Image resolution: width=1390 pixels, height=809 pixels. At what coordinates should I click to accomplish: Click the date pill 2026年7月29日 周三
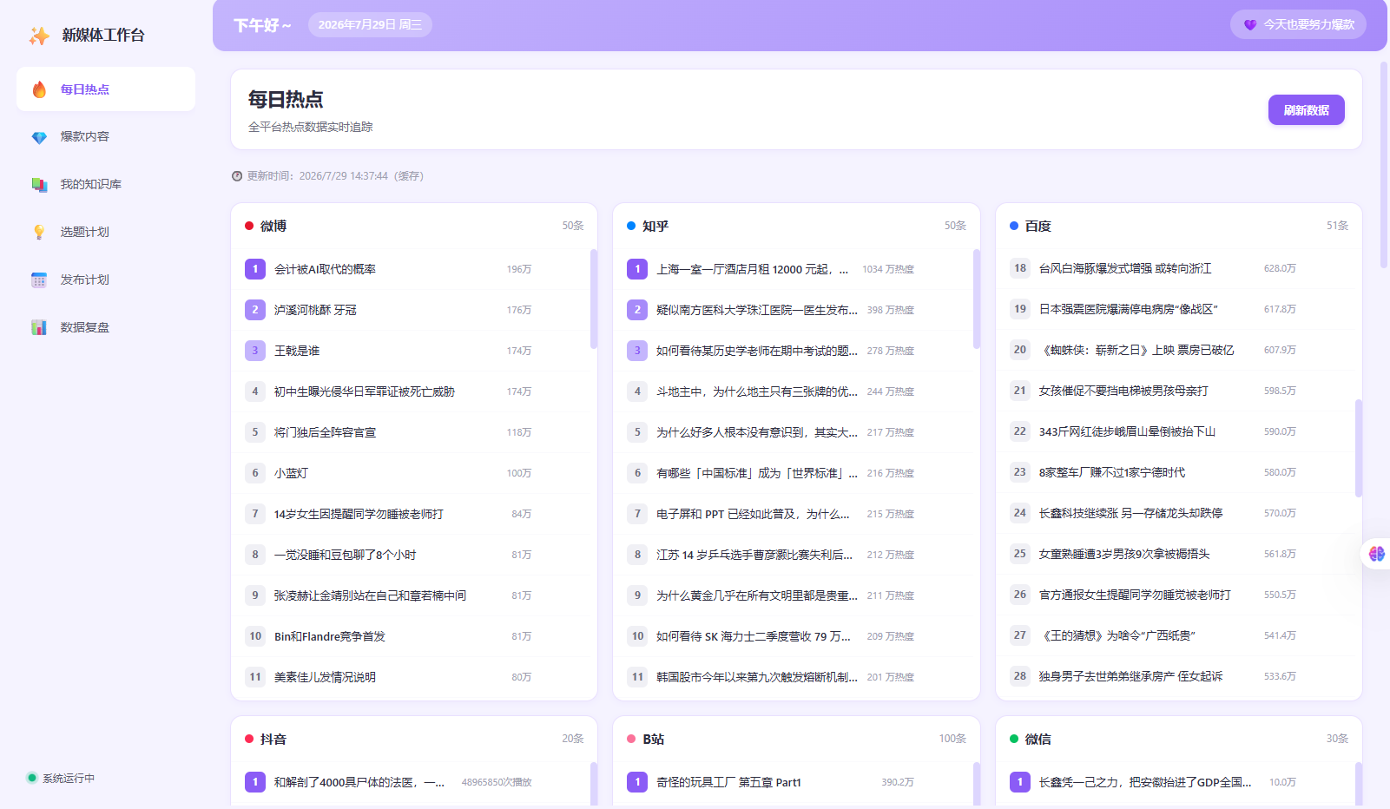pos(370,25)
